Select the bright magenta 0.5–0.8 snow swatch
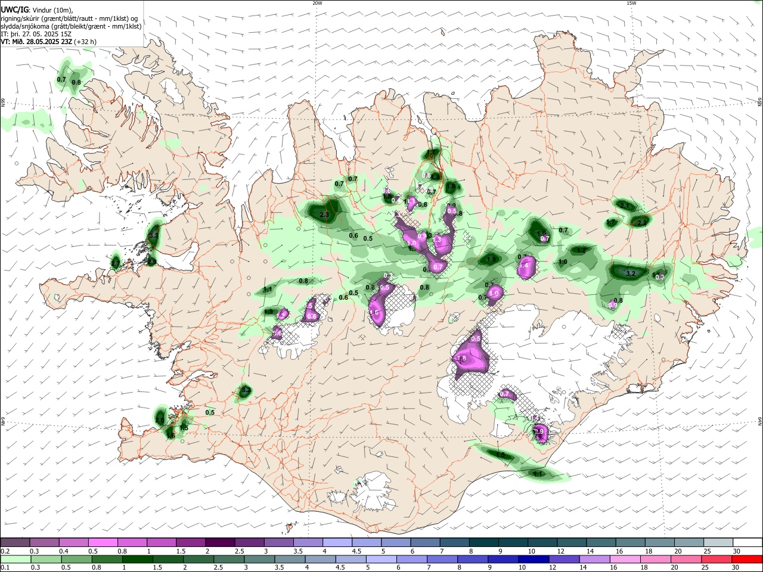 pyautogui.click(x=103, y=542)
